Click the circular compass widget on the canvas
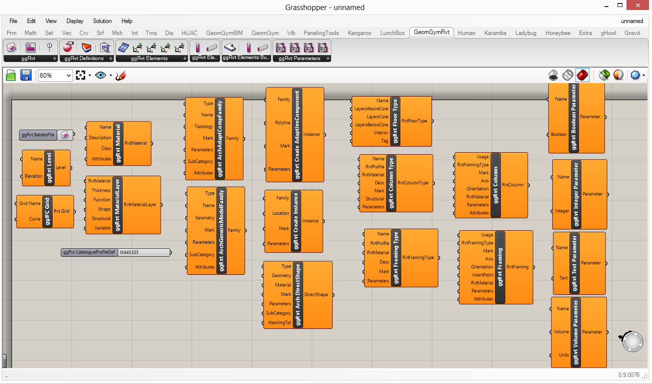This screenshot has height=384, width=652. point(632,341)
